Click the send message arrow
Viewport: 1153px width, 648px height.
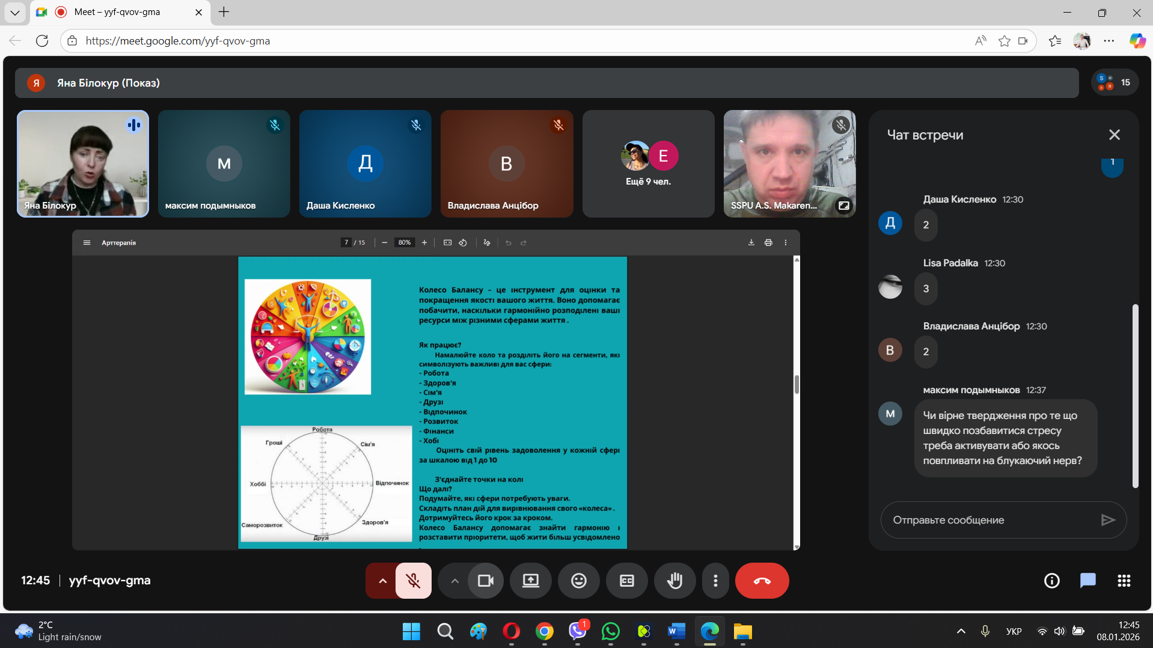1107,520
